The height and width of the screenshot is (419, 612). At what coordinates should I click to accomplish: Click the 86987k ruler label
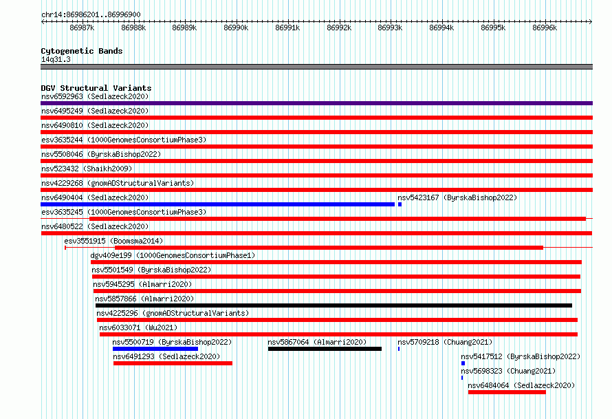pyautogui.click(x=82, y=28)
